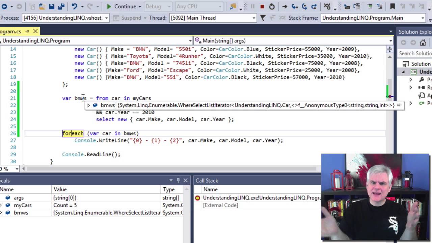Click the [External Code] call stack row
Image resolution: width=432 pixels, height=243 pixels.
pyautogui.click(x=220, y=205)
